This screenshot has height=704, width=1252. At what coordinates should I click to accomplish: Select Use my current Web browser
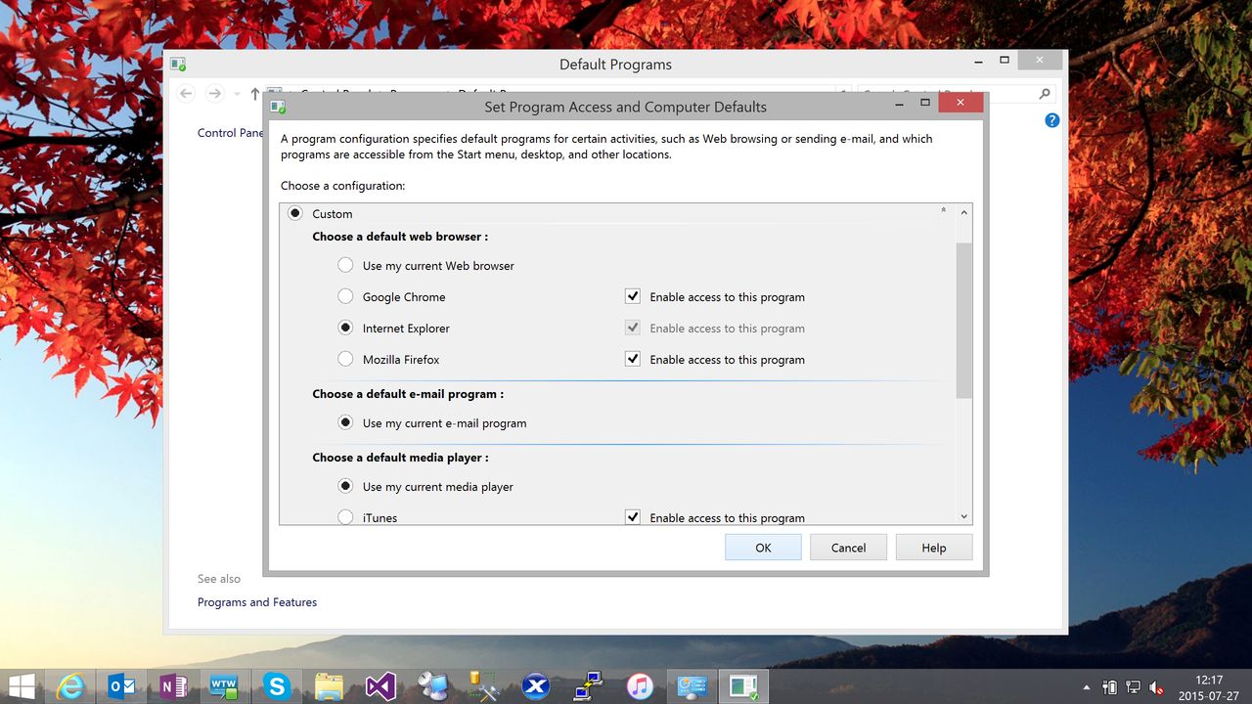[x=345, y=265]
